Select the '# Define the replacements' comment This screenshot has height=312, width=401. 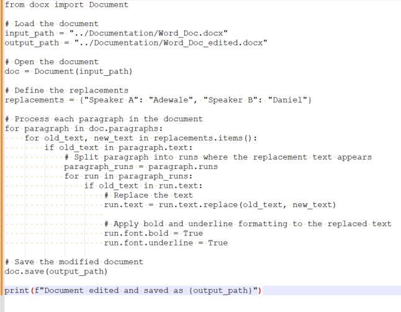coord(66,90)
